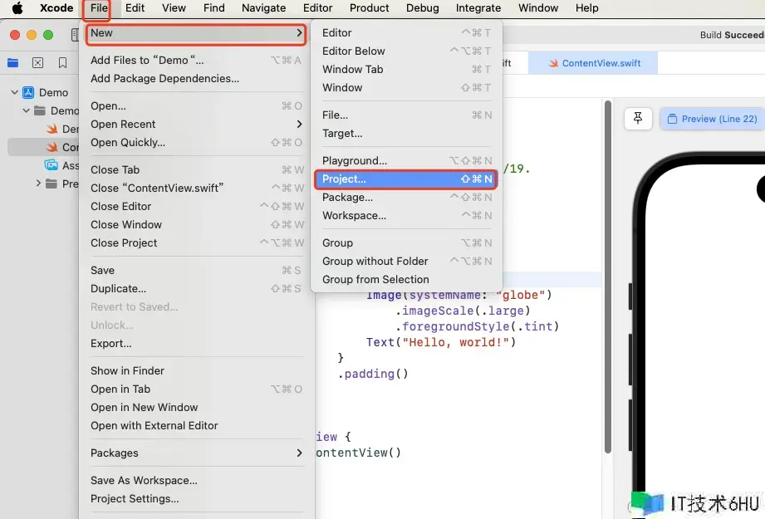Image resolution: width=765 pixels, height=519 pixels.
Task: Choose Add Files to "Demo"...
Action: tap(196, 61)
